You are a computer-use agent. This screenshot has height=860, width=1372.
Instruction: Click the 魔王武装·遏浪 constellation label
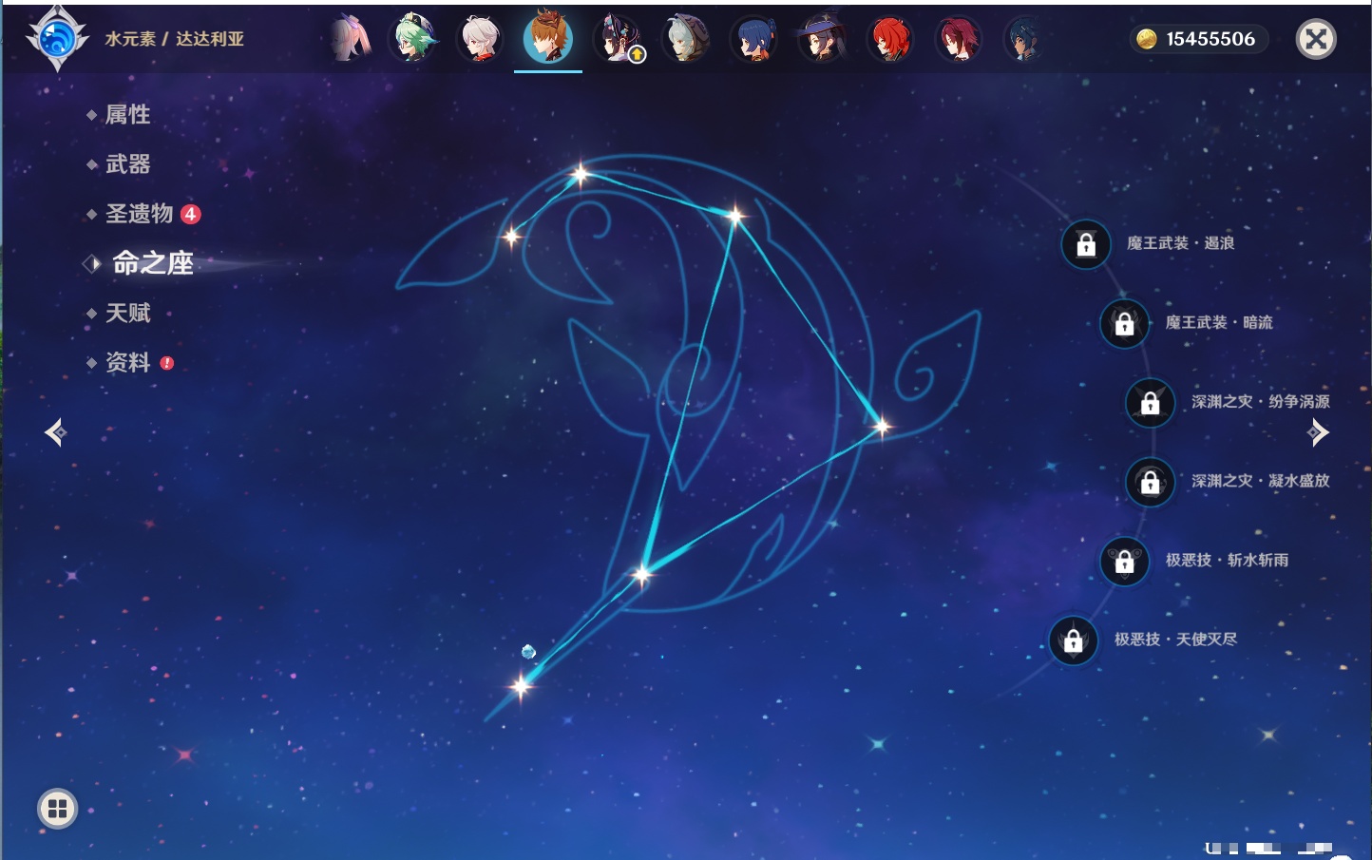pyautogui.click(x=1180, y=243)
